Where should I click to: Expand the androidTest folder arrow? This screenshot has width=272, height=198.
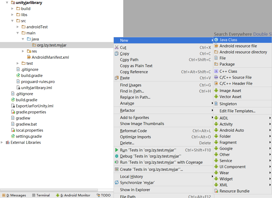[17, 27]
